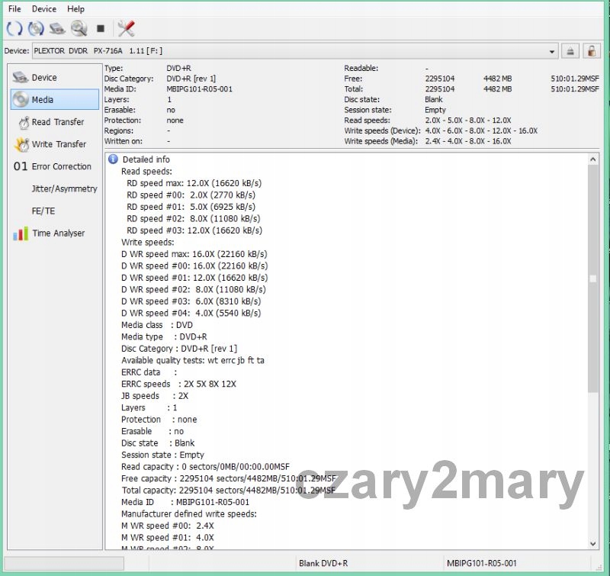This screenshot has width=610, height=576.
Task: Click the scrollbar down arrow in detailed info
Action: tap(593, 543)
